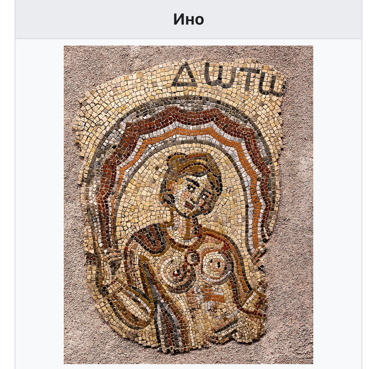
Task: Click the white infobox area right of the image
Action: [337, 204]
